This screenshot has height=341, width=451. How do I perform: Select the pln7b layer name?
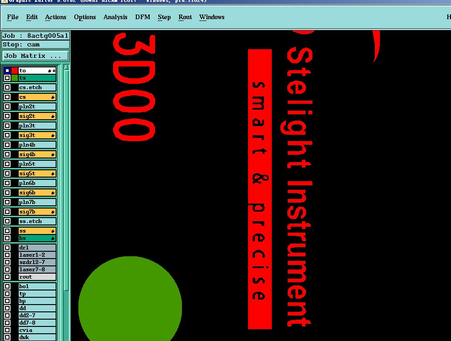pyautogui.click(x=37, y=202)
